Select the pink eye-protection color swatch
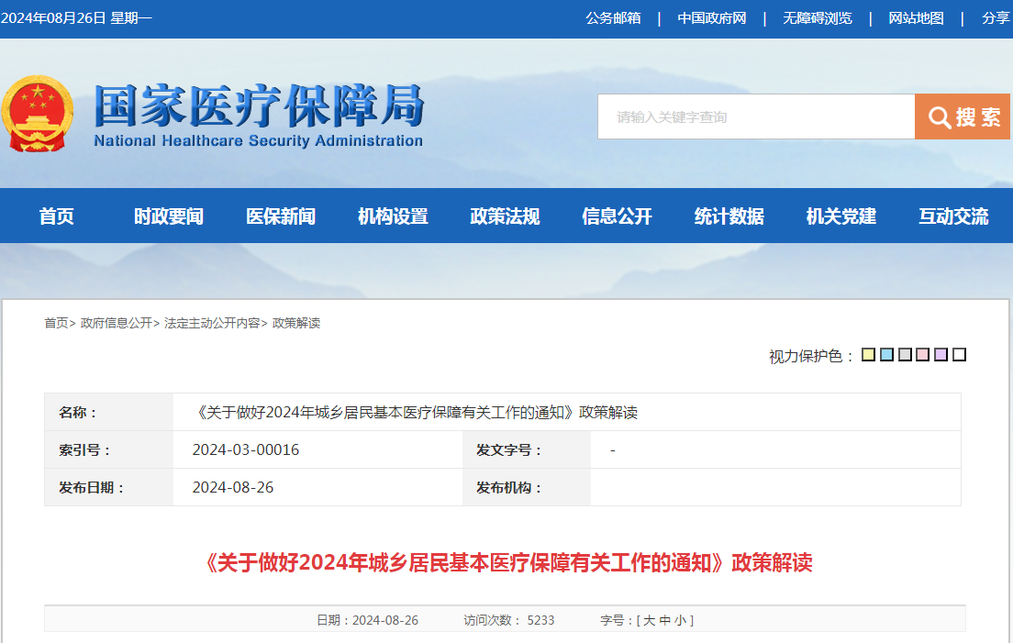The image size is (1013, 643). 923,355
